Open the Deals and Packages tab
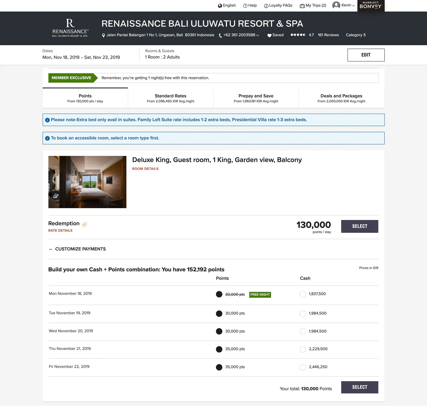 click(x=341, y=98)
